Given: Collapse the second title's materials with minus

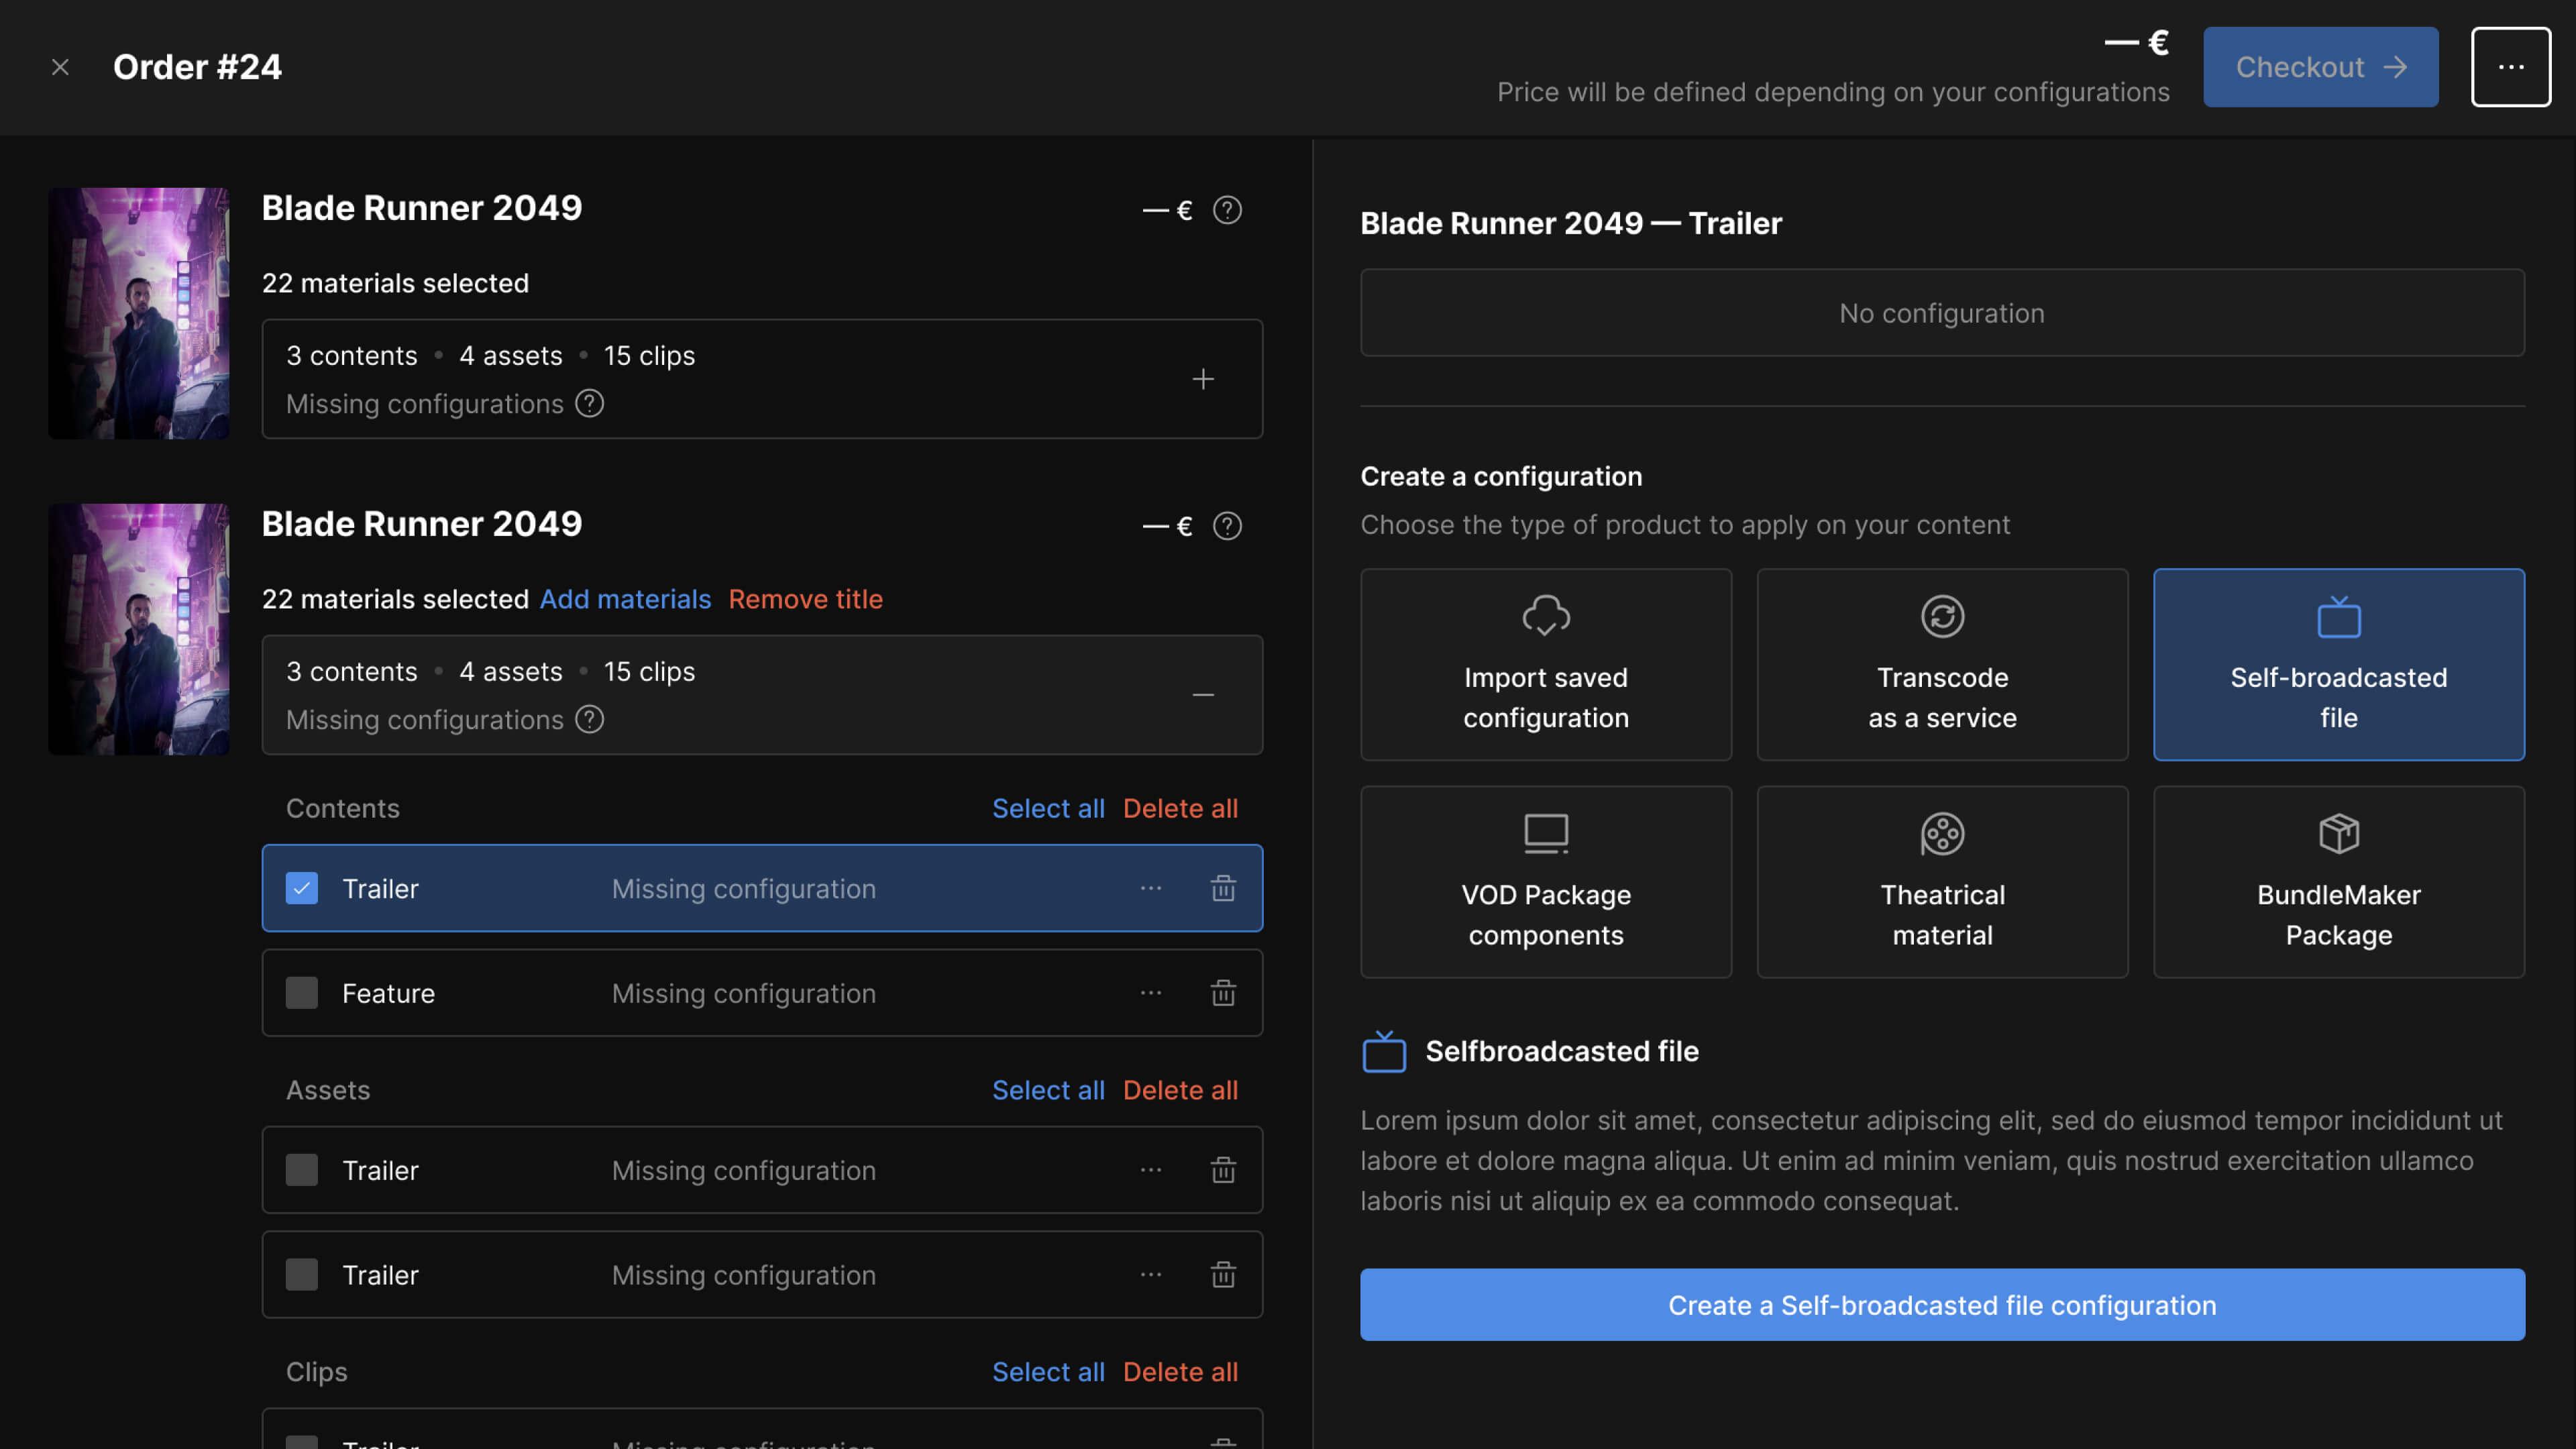Looking at the screenshot, I should click(x=1203, y=695).
